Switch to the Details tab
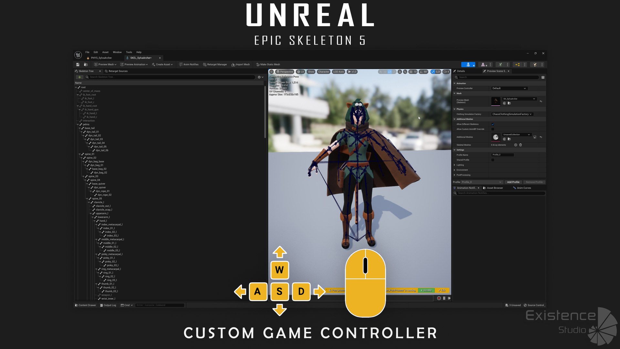620x349 pixels. pos(459,71)
